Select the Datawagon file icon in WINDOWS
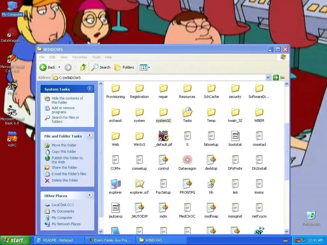327x245 pixels. tap(187, 160)
